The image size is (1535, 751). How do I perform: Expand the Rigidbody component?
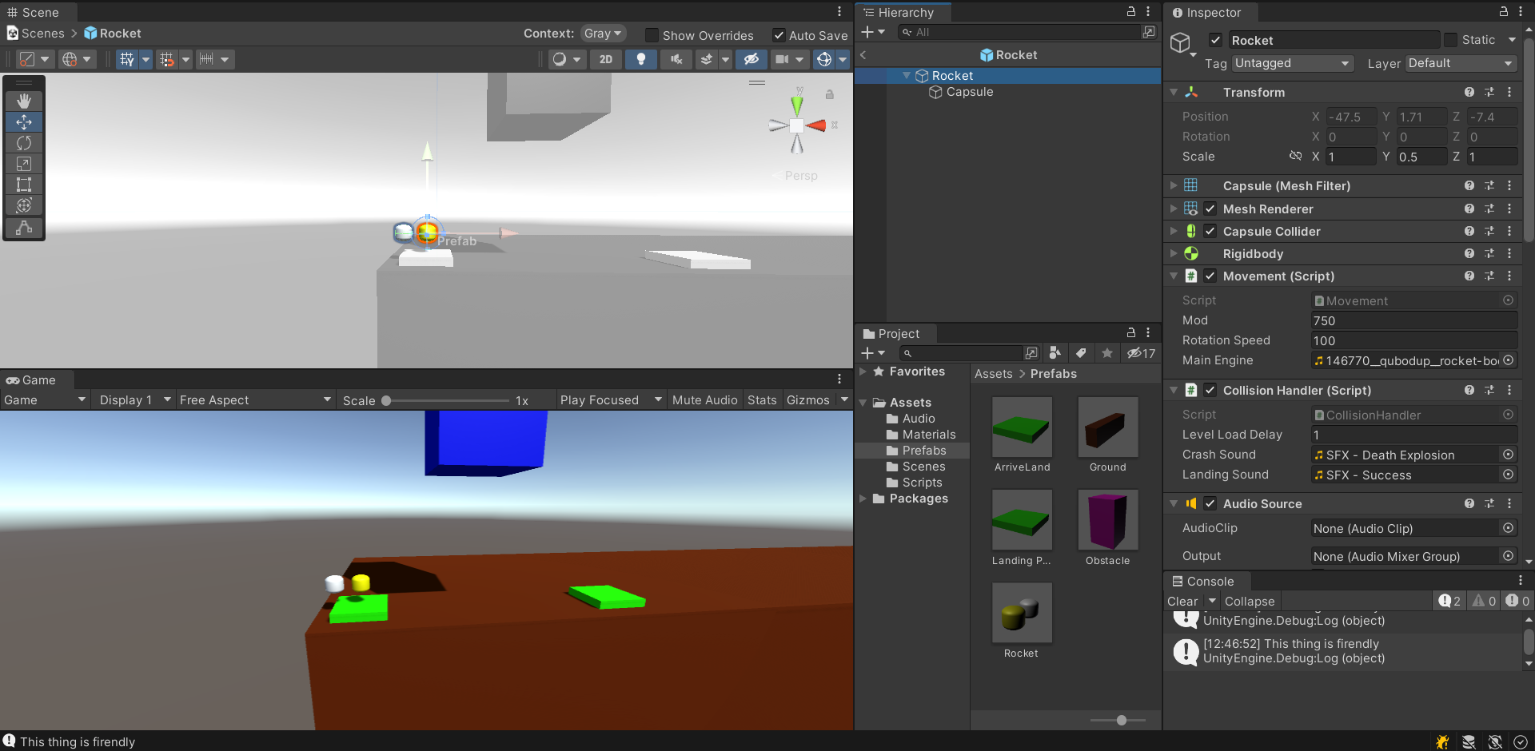[x=1174, y=253]
